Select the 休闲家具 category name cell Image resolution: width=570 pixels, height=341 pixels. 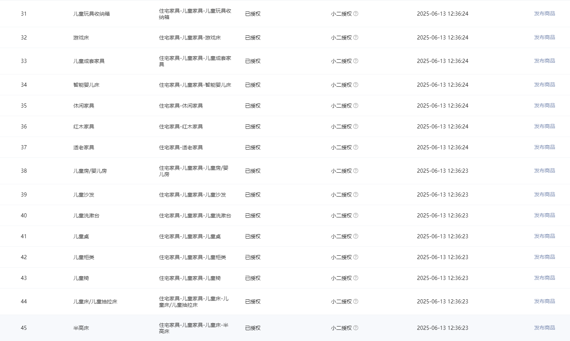(x=84, y=106)
